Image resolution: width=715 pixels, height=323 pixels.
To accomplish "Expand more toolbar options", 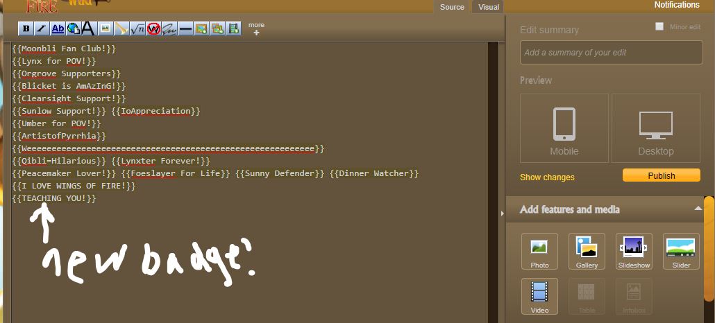I will click(256, 28).
